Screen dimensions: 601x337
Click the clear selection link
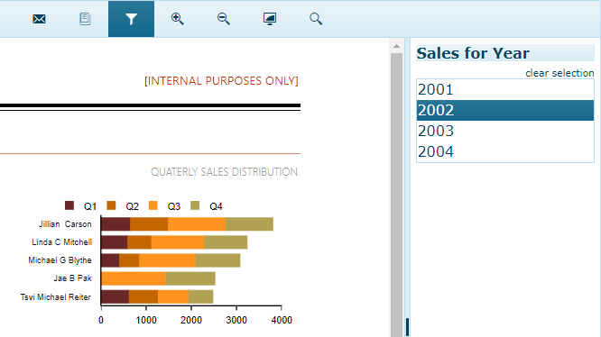click(559, 73)
